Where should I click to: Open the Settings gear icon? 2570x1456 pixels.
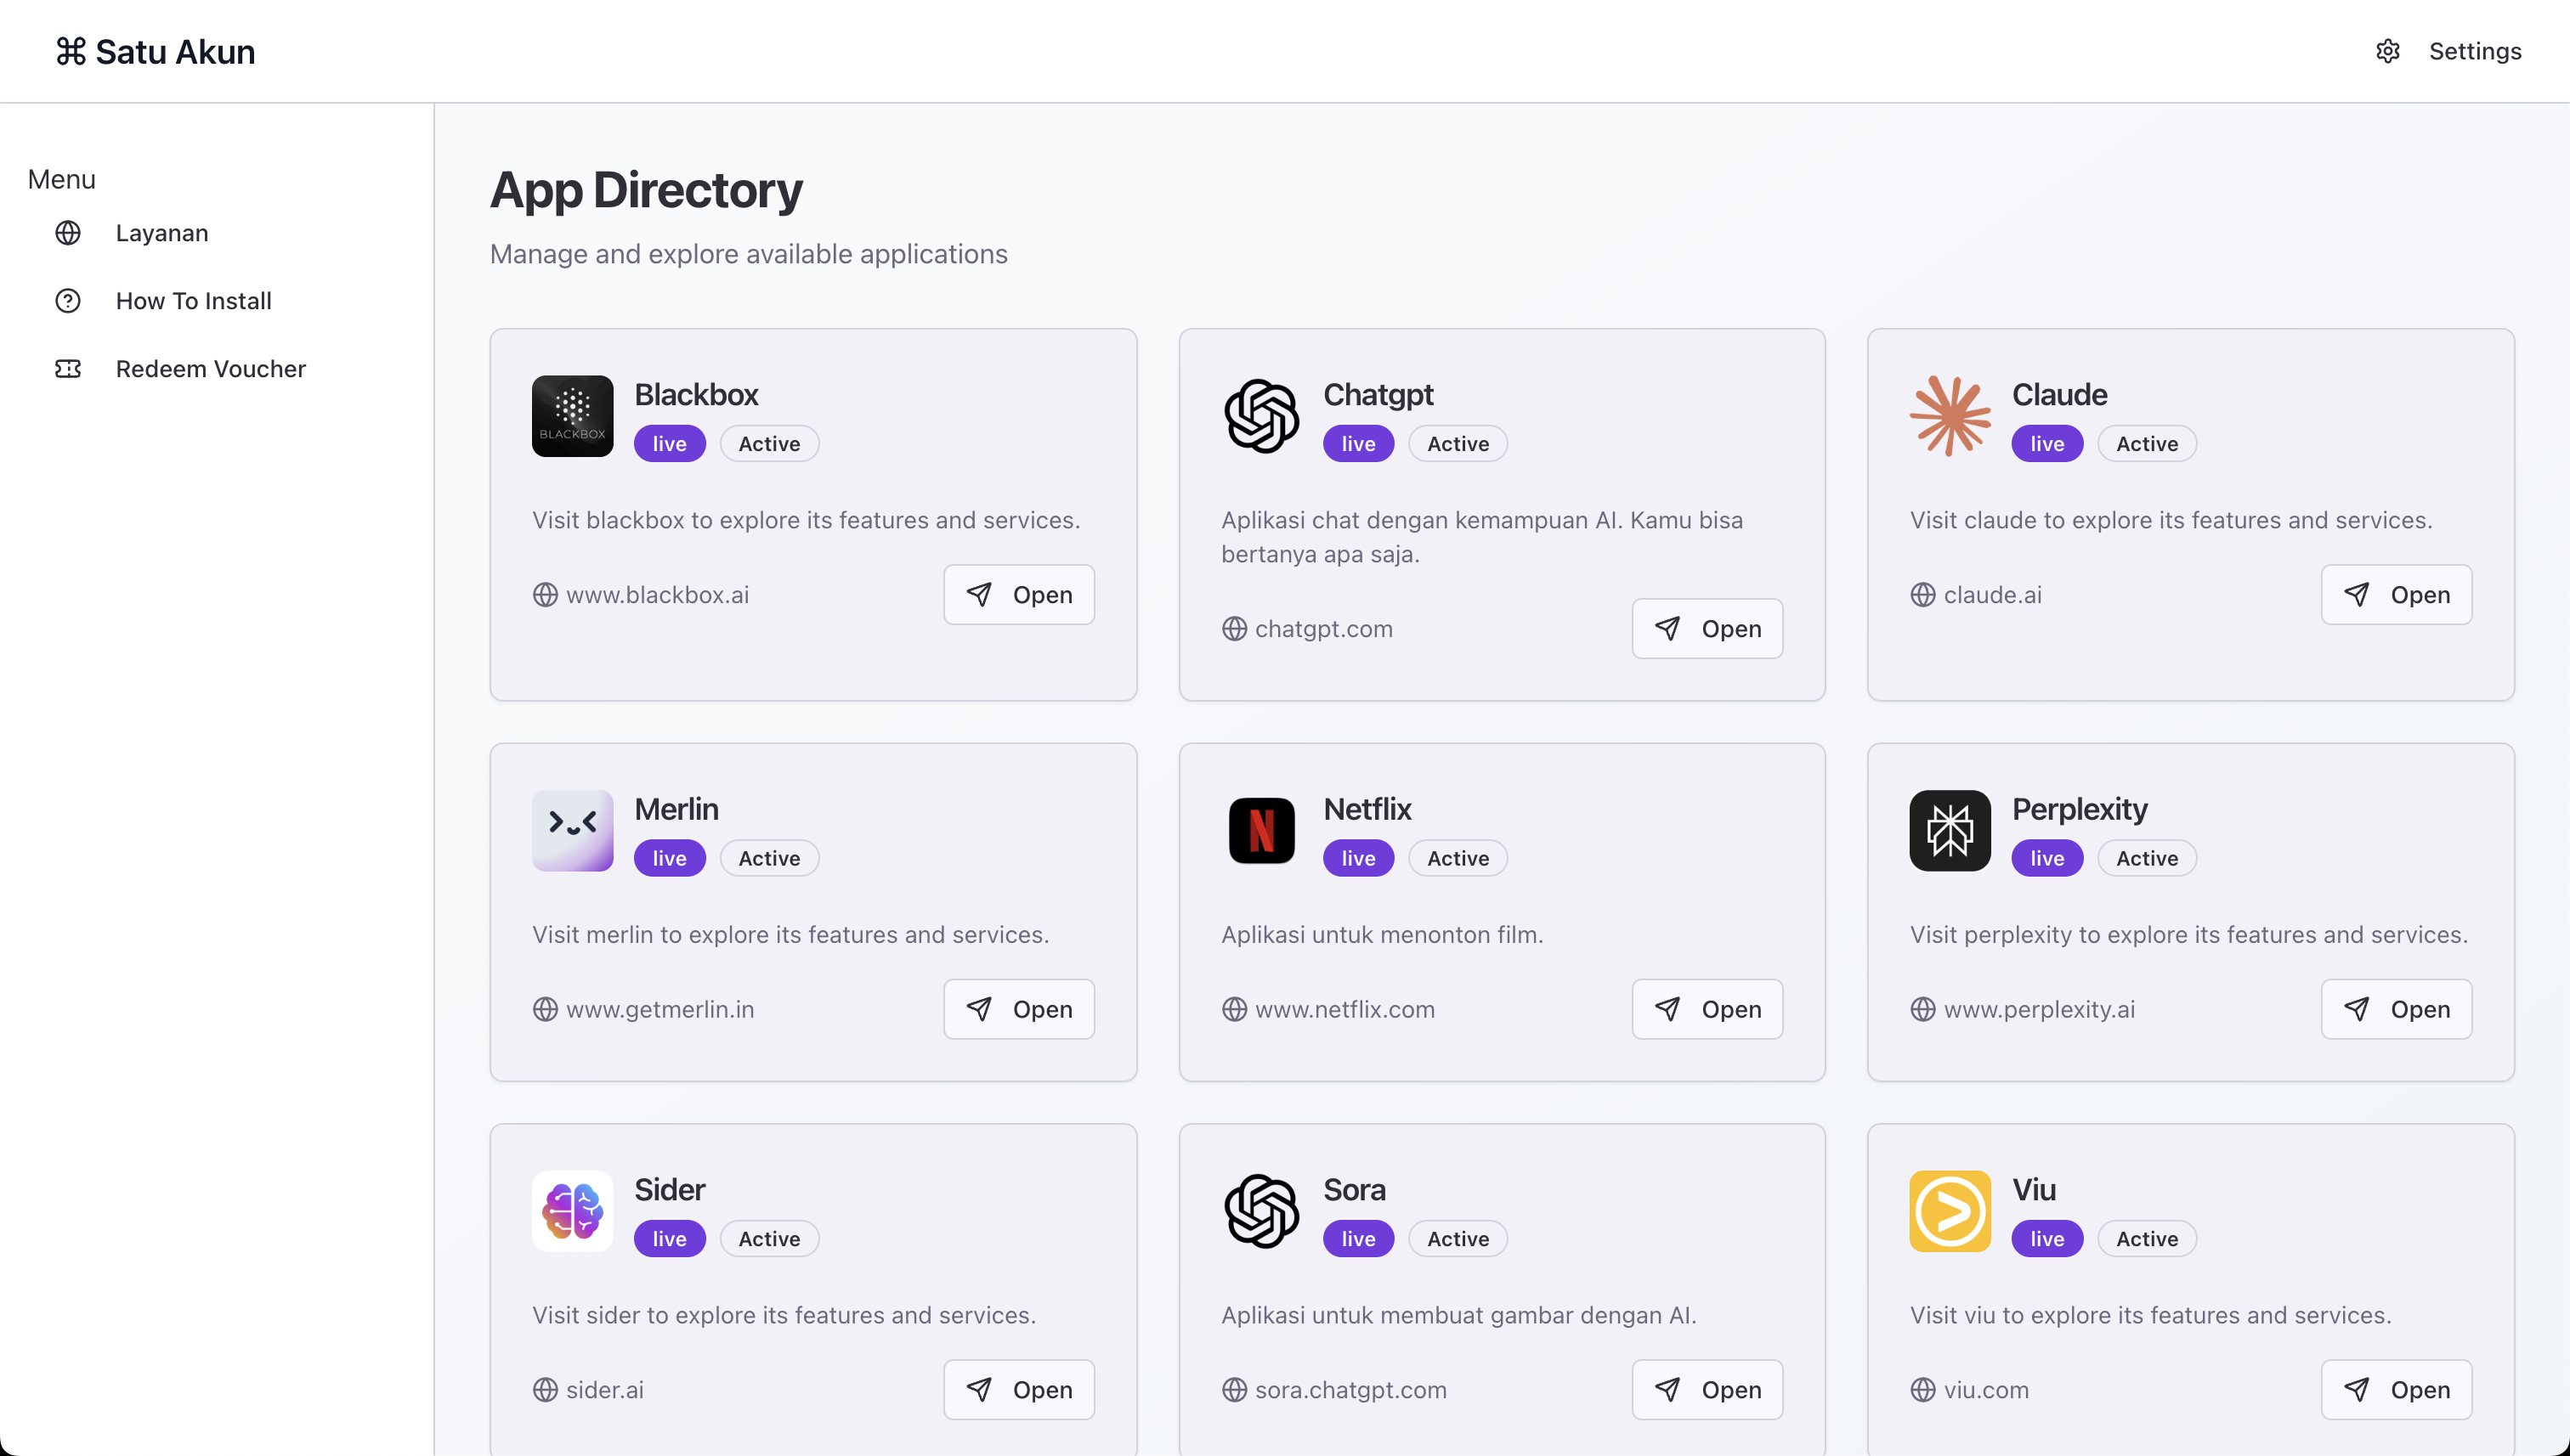point(2387,51)
